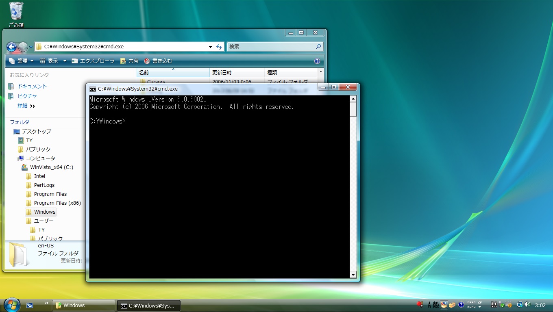Toggle the KANA lock indicator on language bar
This screenshot has width=553, height=312.
pyautogui.click(x=471, y=307)
